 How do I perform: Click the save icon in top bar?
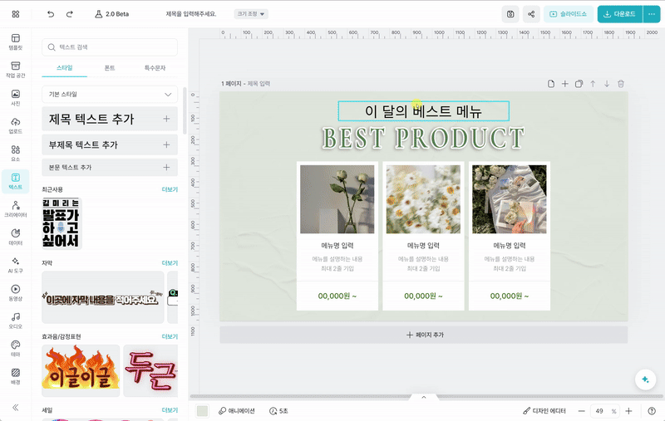point(510,14)
